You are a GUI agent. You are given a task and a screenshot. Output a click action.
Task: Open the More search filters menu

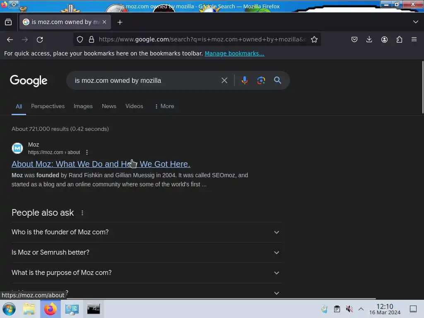click(164, 106)
